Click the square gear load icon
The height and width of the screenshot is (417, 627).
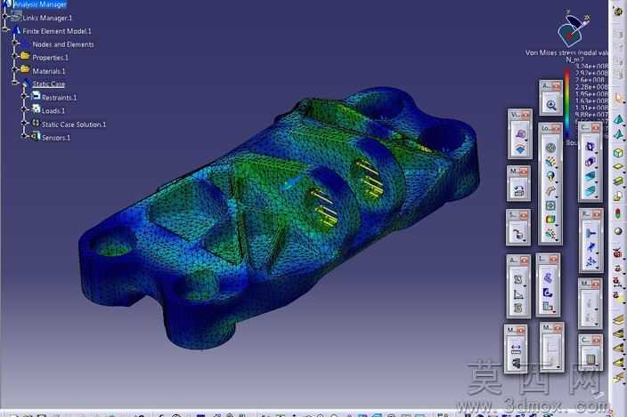click(550, 205)
